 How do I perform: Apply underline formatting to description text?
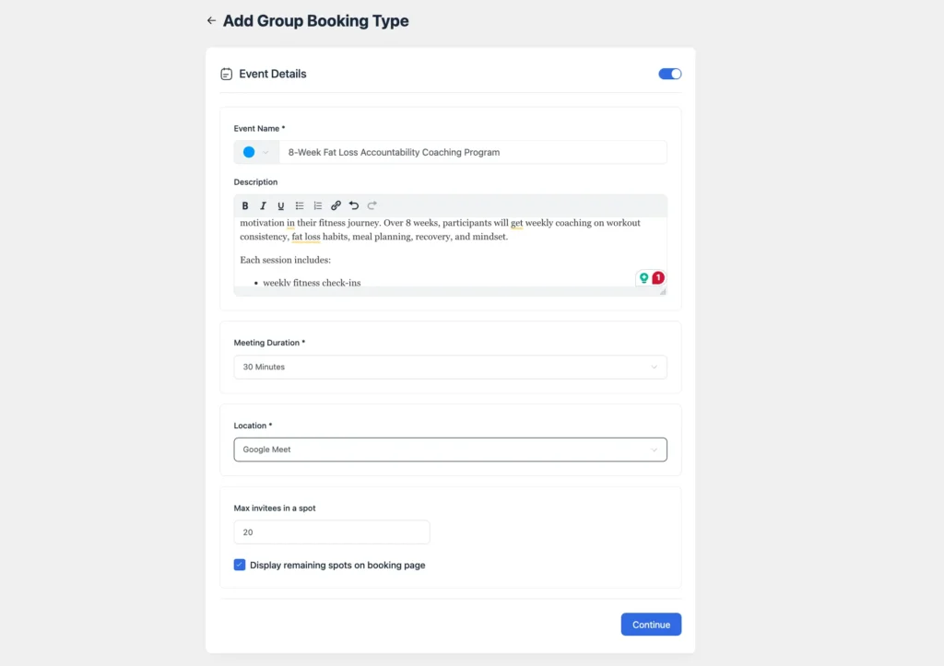click(281, 205)
